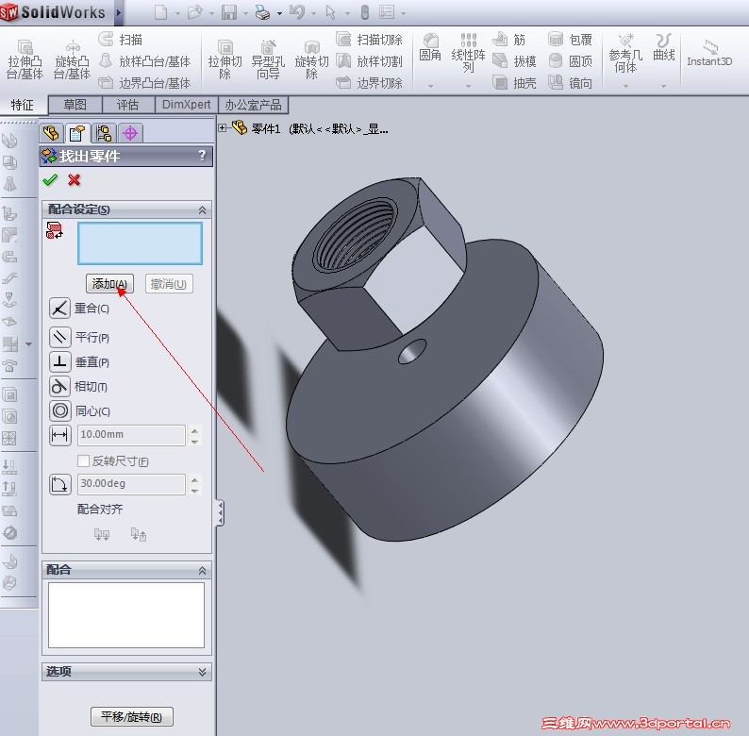Click the 撤消 undo button
This screenshot has width=749, height=736.
click(169, 284)
